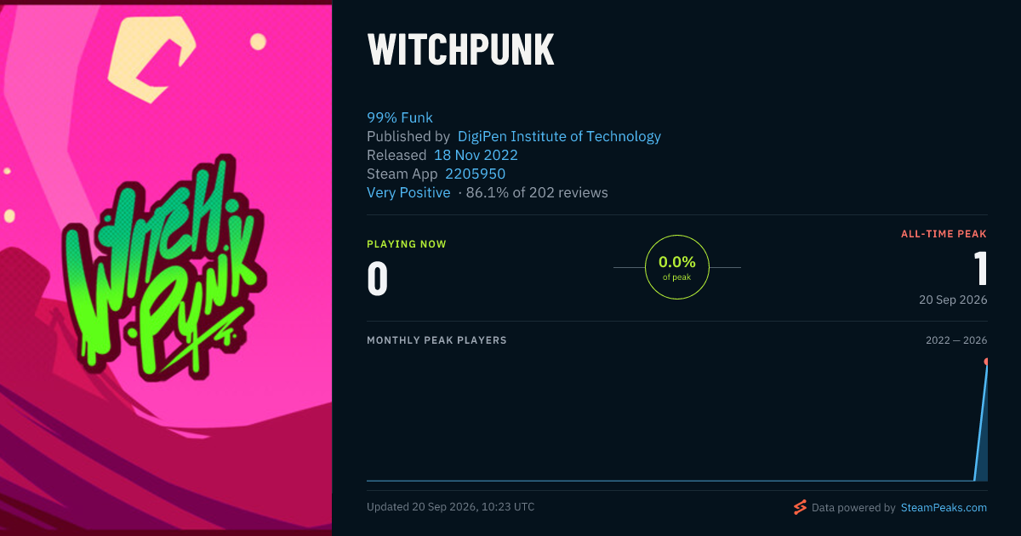Click the orange peak marker on the chart
Viewport: 1021px width, 536px height.
click(x=987, y=362)
